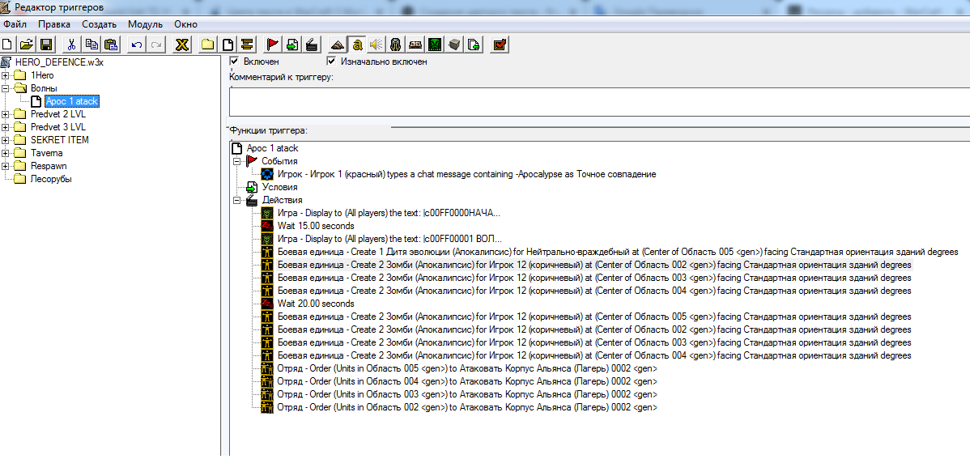Open Object Manager with gray cube icon

(455, 44)
